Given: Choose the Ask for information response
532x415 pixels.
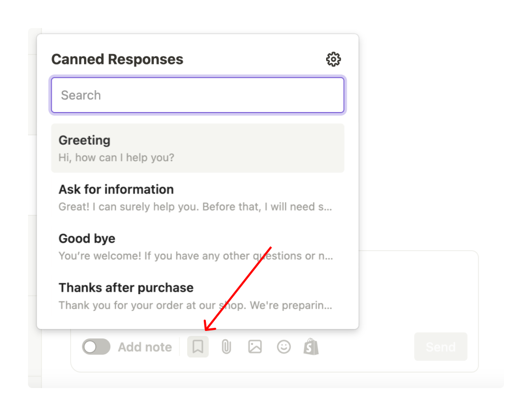Looking at the screenshot, I should (116, 189).
